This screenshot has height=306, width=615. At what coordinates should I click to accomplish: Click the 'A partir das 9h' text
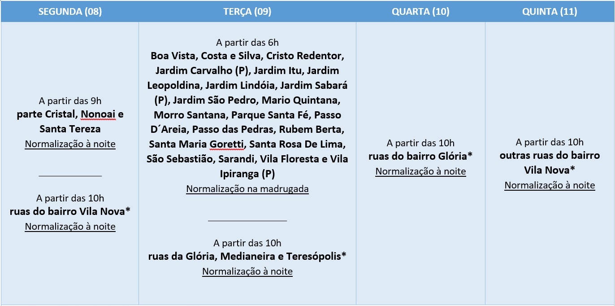[x=70, y=101]
